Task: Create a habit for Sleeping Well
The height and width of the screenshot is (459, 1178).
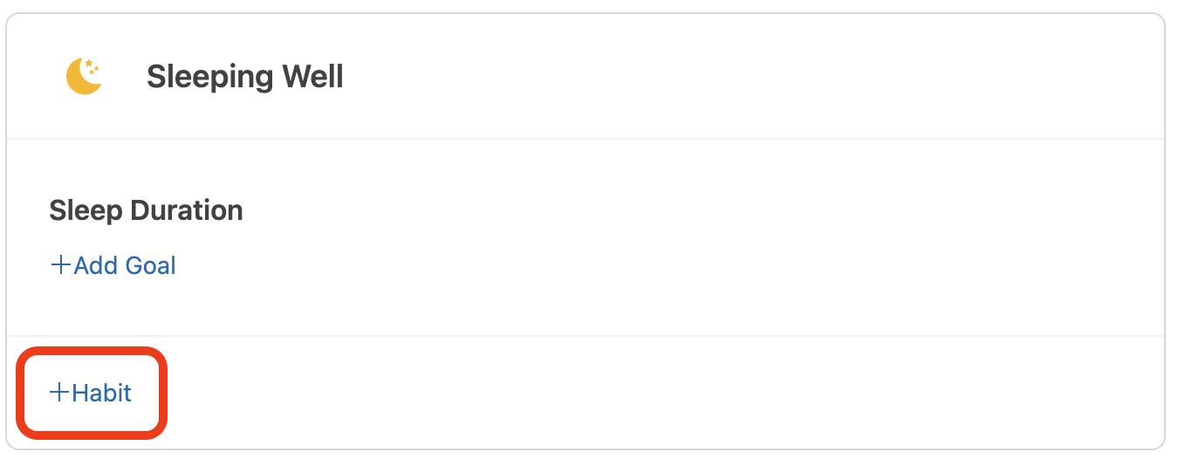Action: [91, 393]
